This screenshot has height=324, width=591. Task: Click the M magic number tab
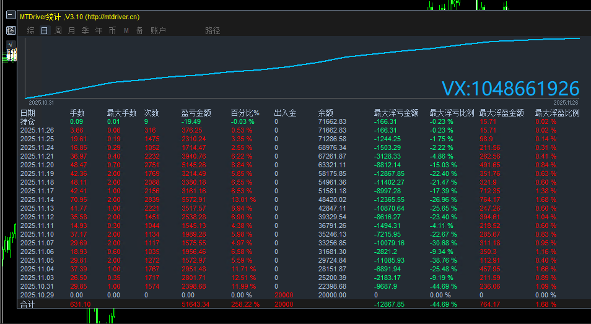[x=126, y=30]
